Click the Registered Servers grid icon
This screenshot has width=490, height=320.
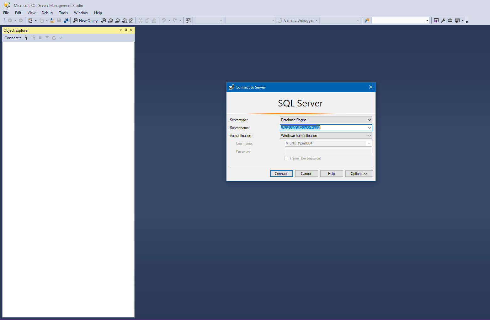(x=457, y=20)
